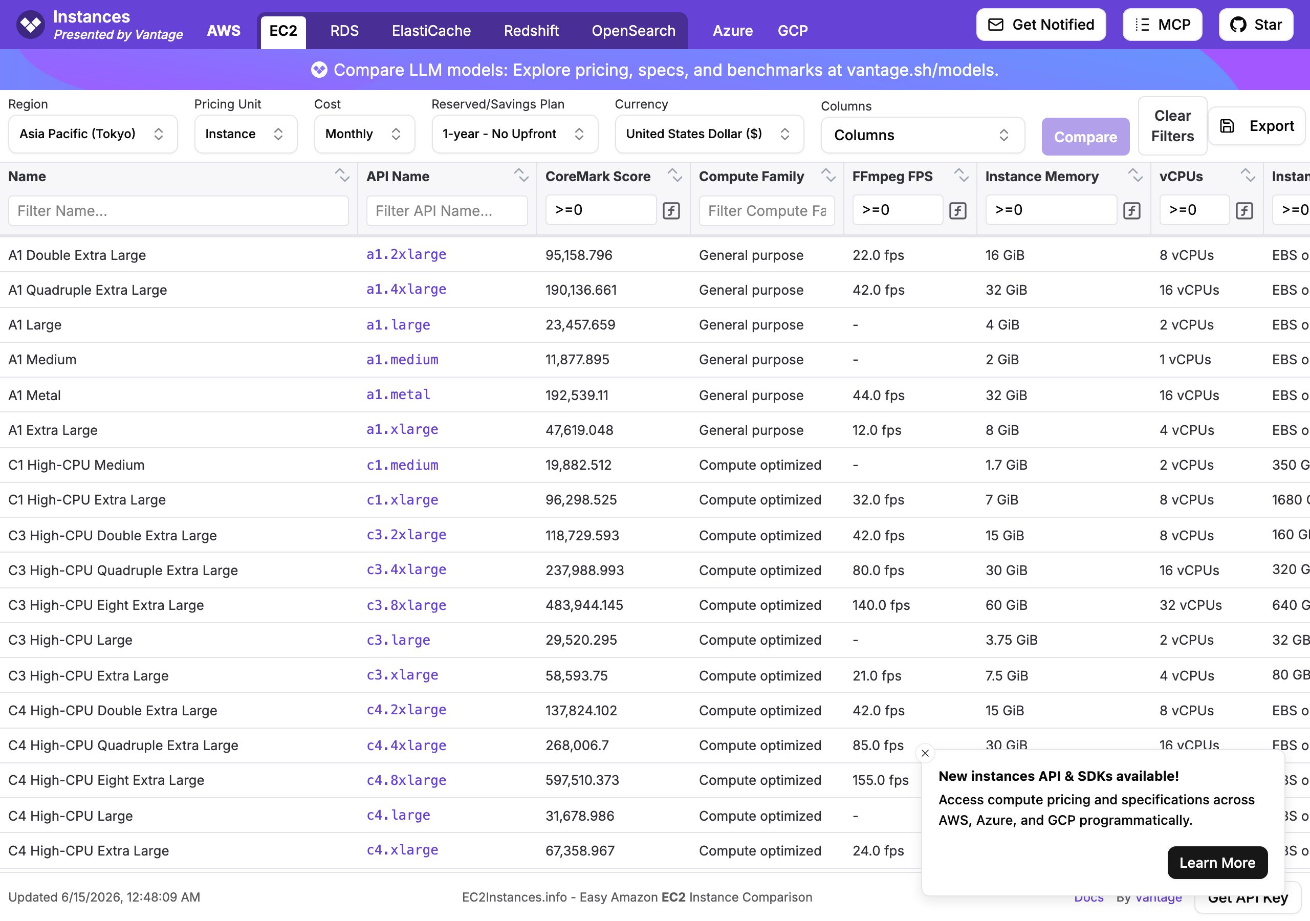The width and height of the screenshot is (1310, 921).
Task: Open the a1.large instance link
Action: tap(398, 325)
